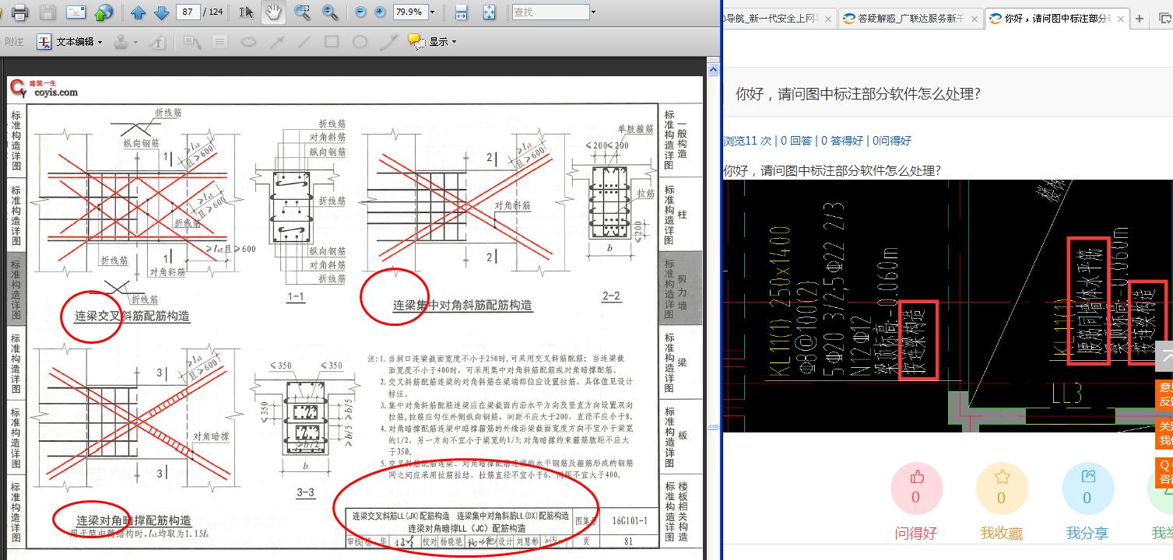Viewport: 1173px width, 560px height.
Task: Print the PDF document
Action: [20, 12]
